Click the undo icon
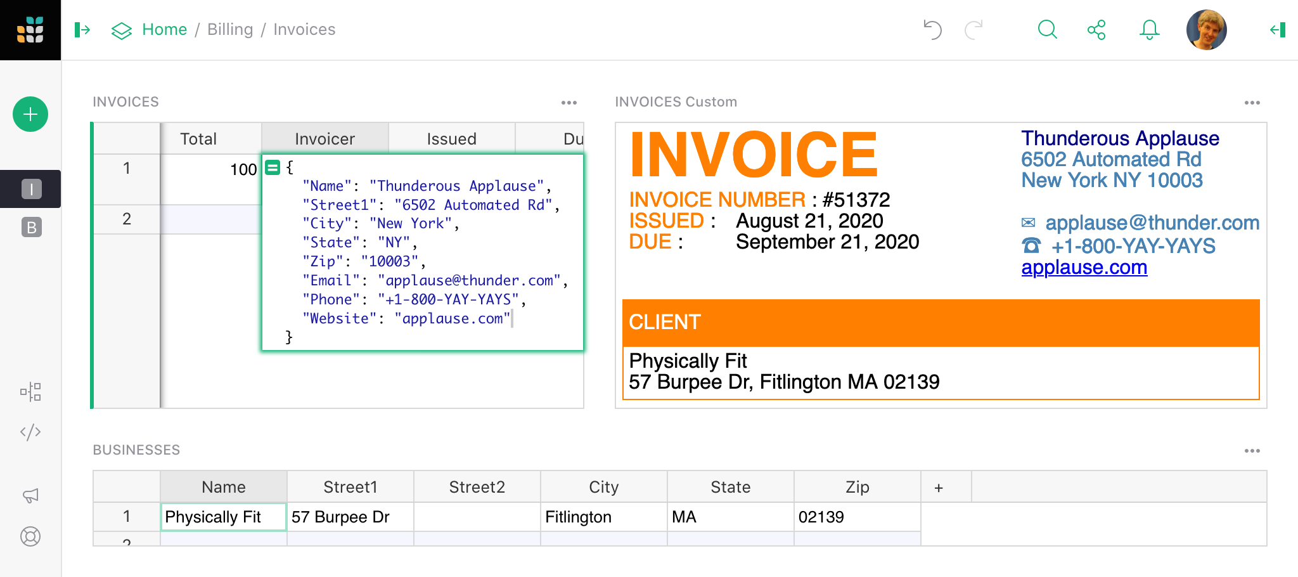 932,29
